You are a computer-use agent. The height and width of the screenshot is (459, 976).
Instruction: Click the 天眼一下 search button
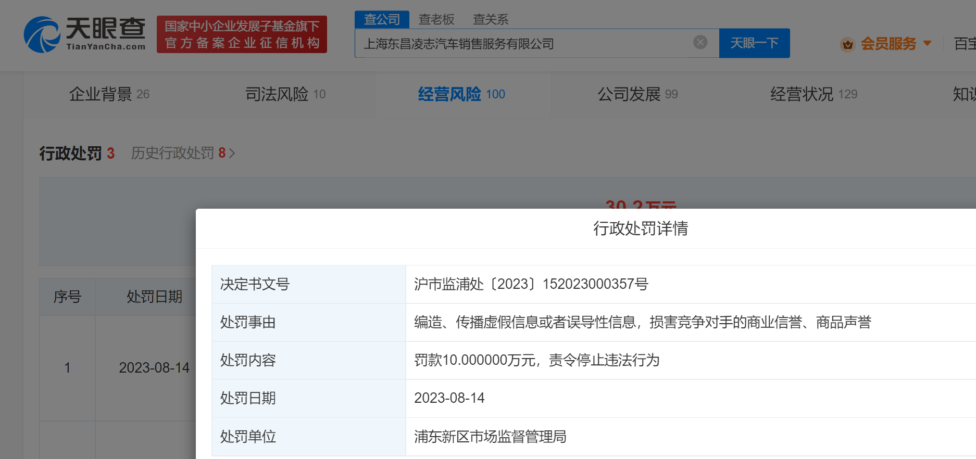[x=754, y=43]
